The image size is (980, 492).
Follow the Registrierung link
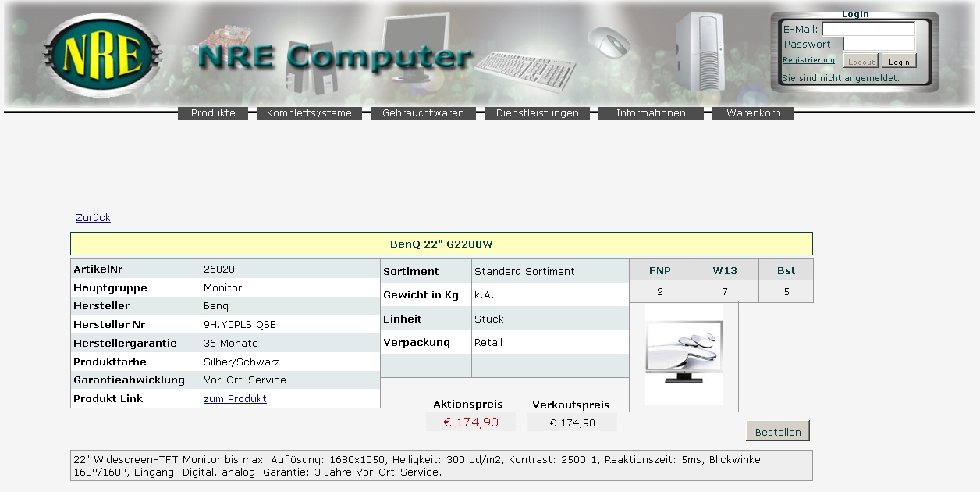coord(808,60)
